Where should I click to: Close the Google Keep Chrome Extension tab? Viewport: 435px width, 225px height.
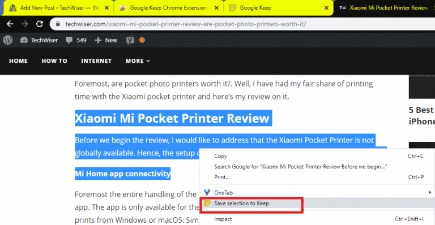[217, 8]
